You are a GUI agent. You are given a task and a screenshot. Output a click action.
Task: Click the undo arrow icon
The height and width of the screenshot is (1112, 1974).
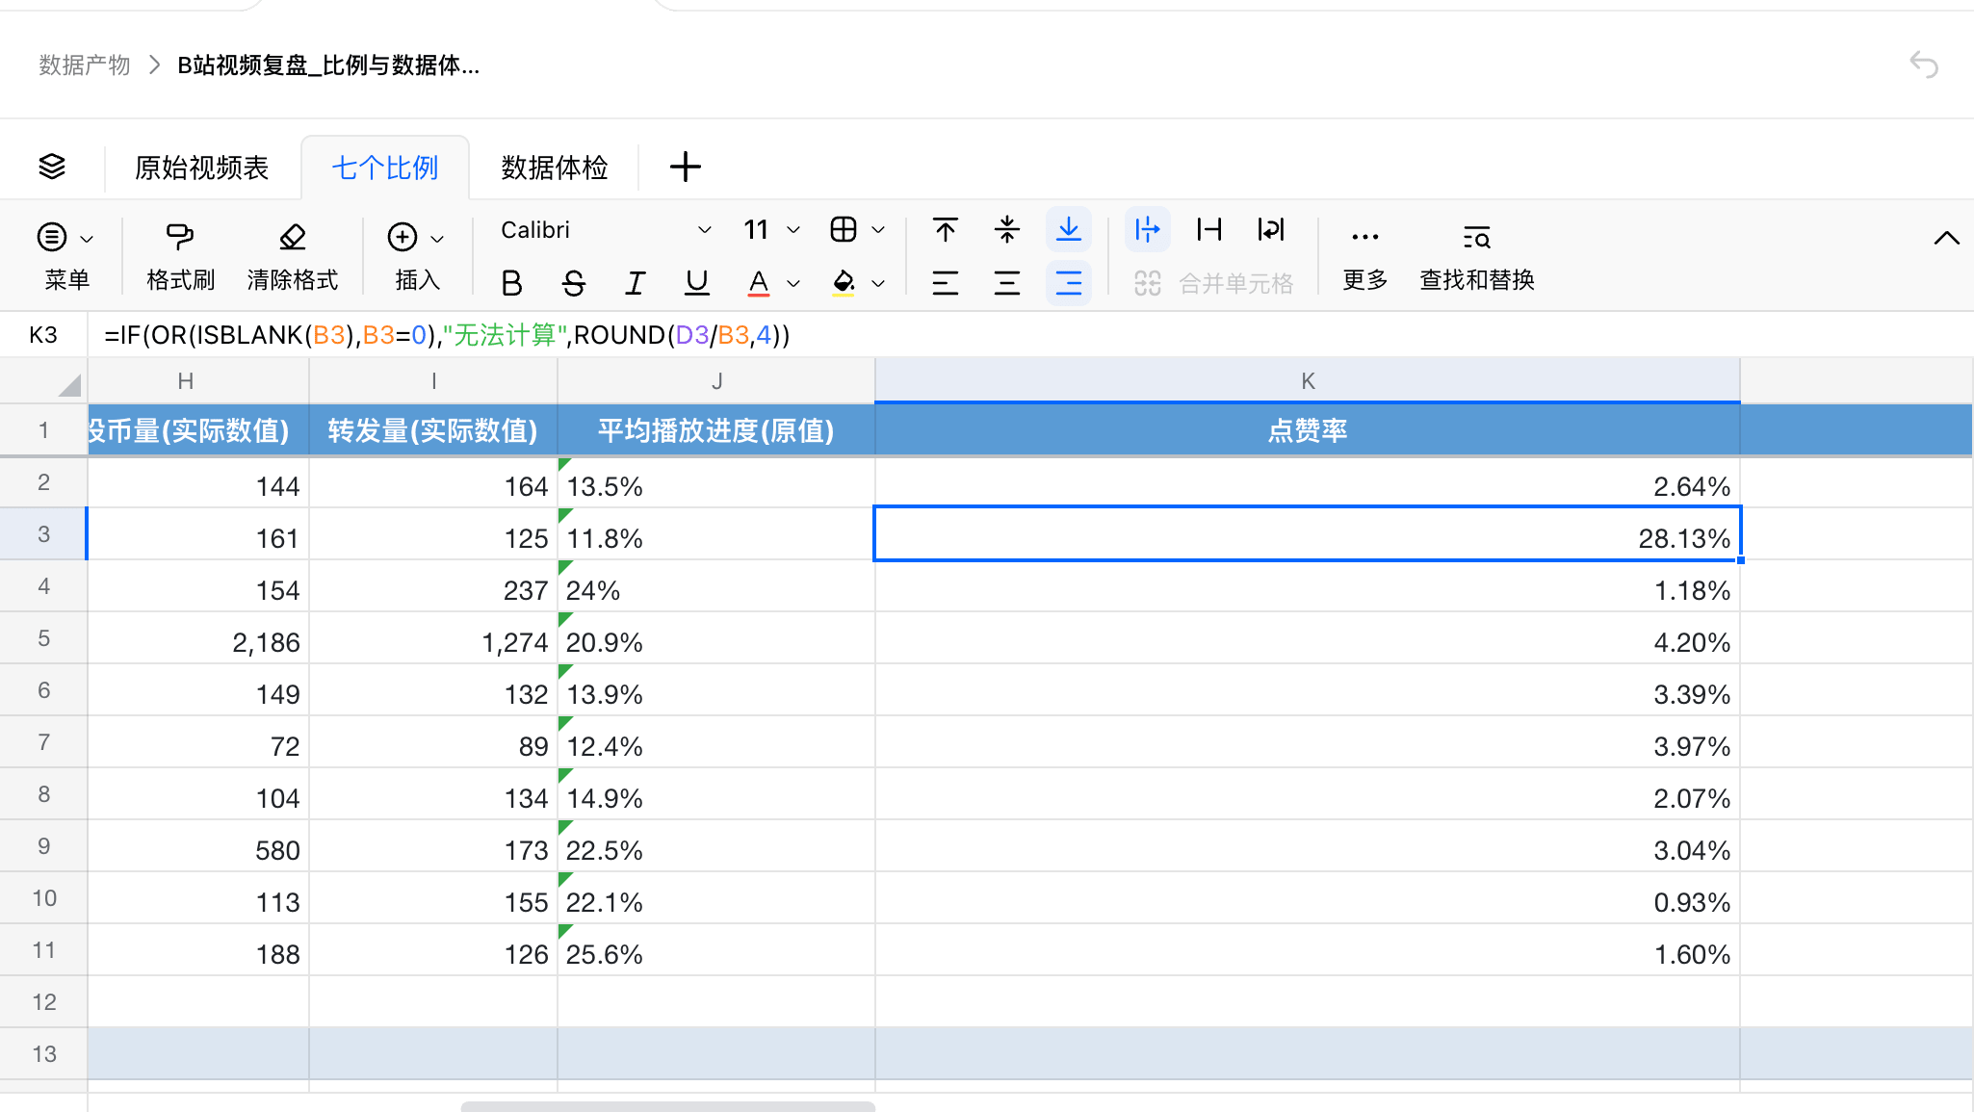1924,65
